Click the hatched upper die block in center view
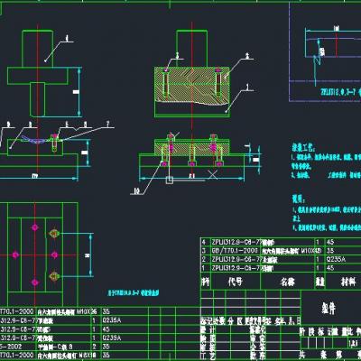Screen dimensions: 361x361 (x=192, y=85)
